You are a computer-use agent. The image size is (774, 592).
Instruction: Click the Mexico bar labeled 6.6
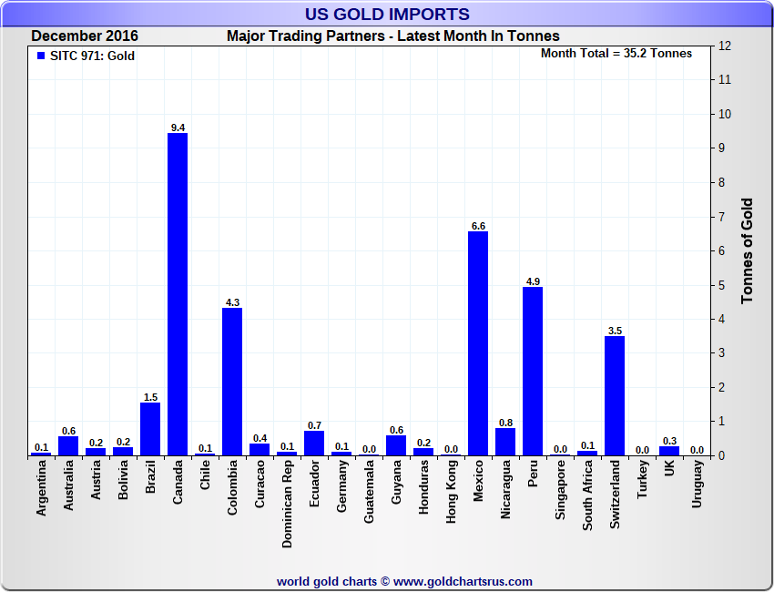pyautogui.click(x=478, y=343)
